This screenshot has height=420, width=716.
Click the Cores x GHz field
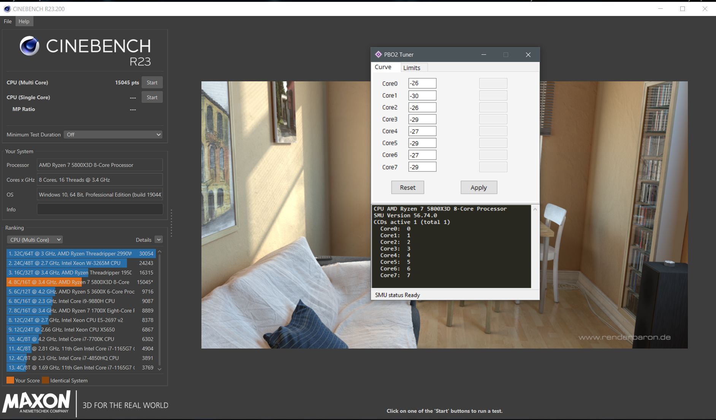click(x=100, y=180)
